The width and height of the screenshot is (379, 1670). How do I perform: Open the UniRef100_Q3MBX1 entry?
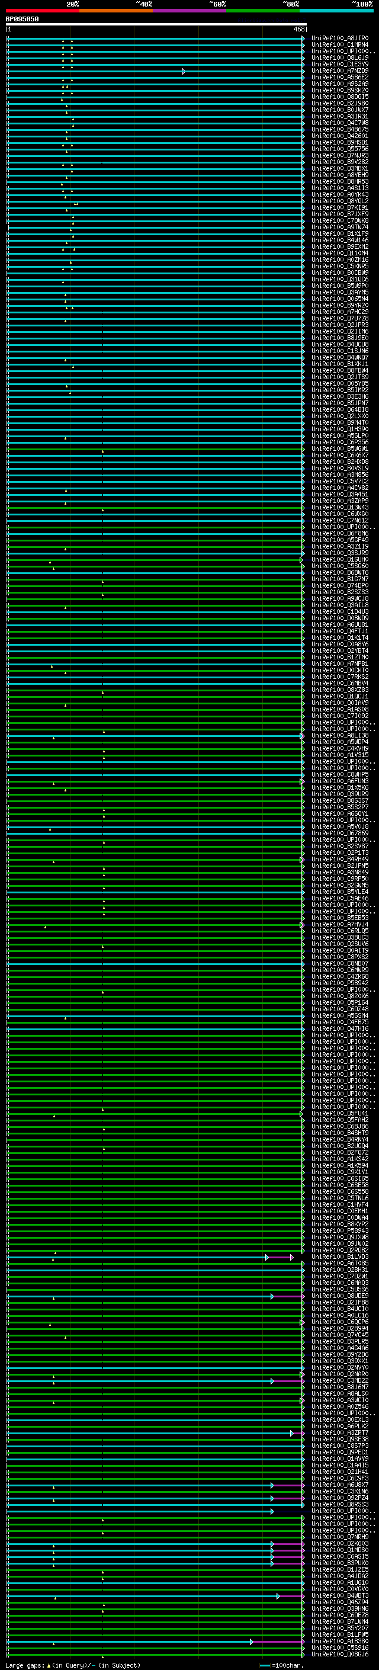pos(340,169)
